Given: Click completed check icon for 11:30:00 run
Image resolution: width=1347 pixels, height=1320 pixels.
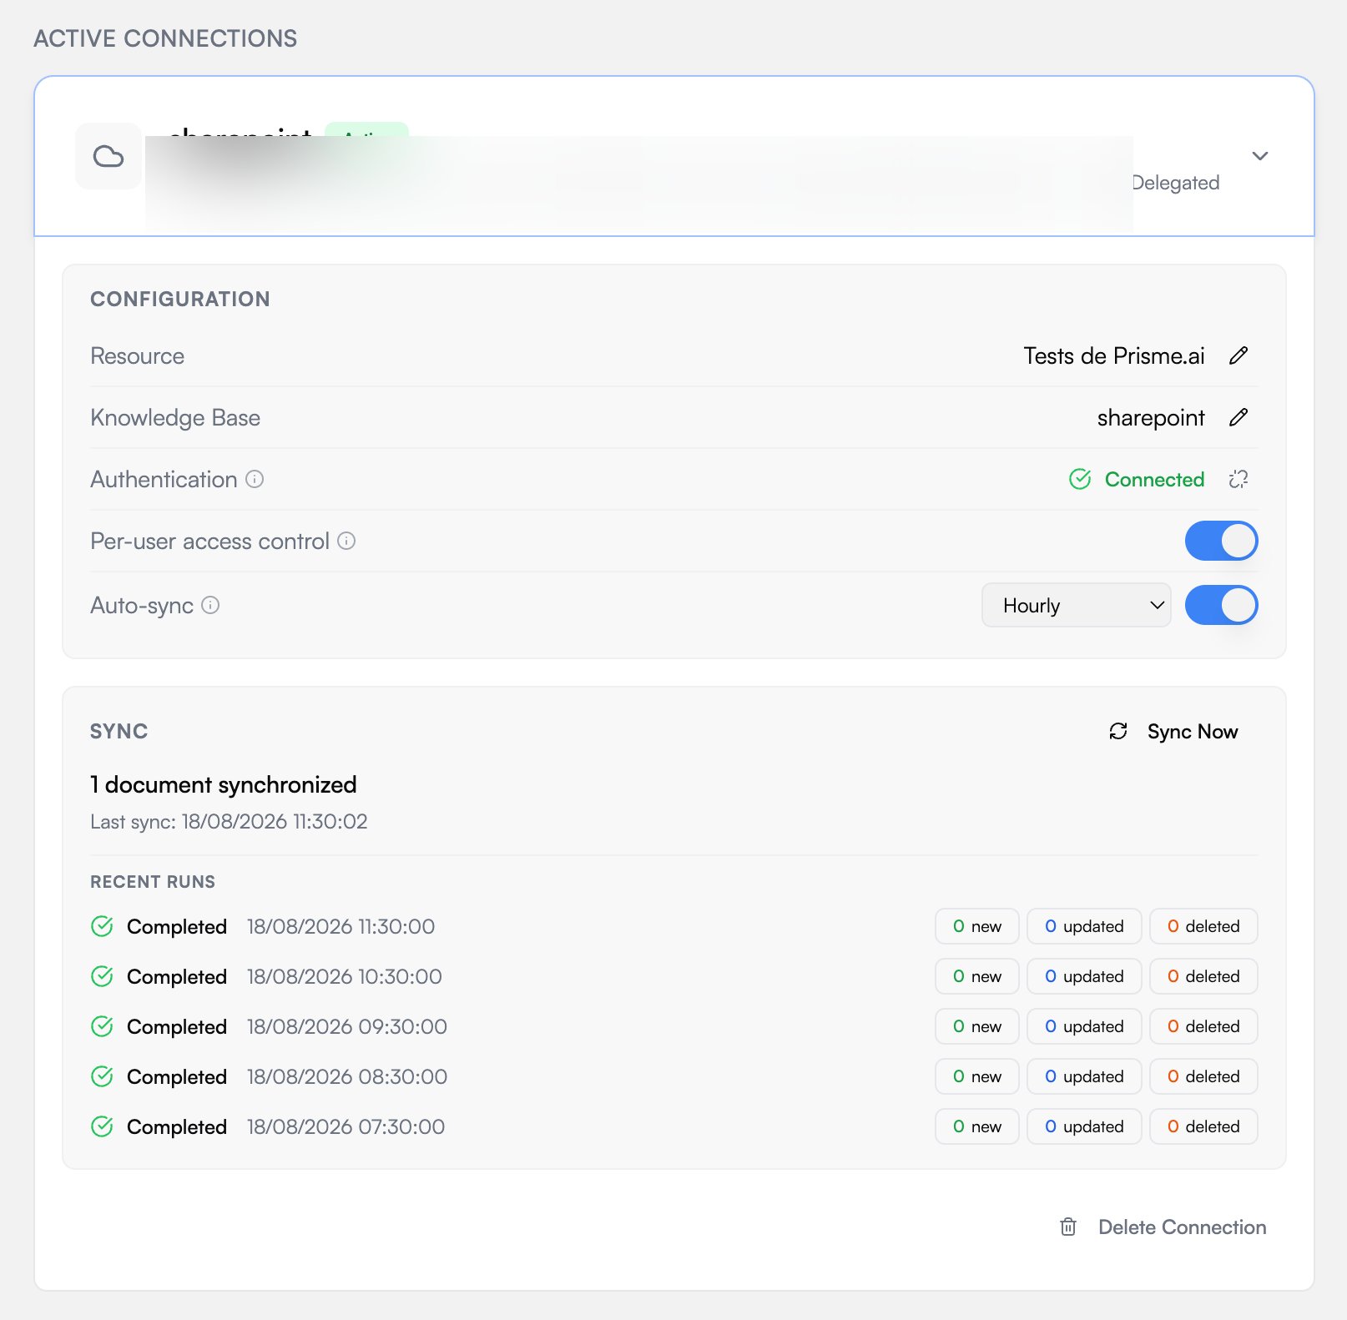Looking at the screenshot, I should [102, 926].
